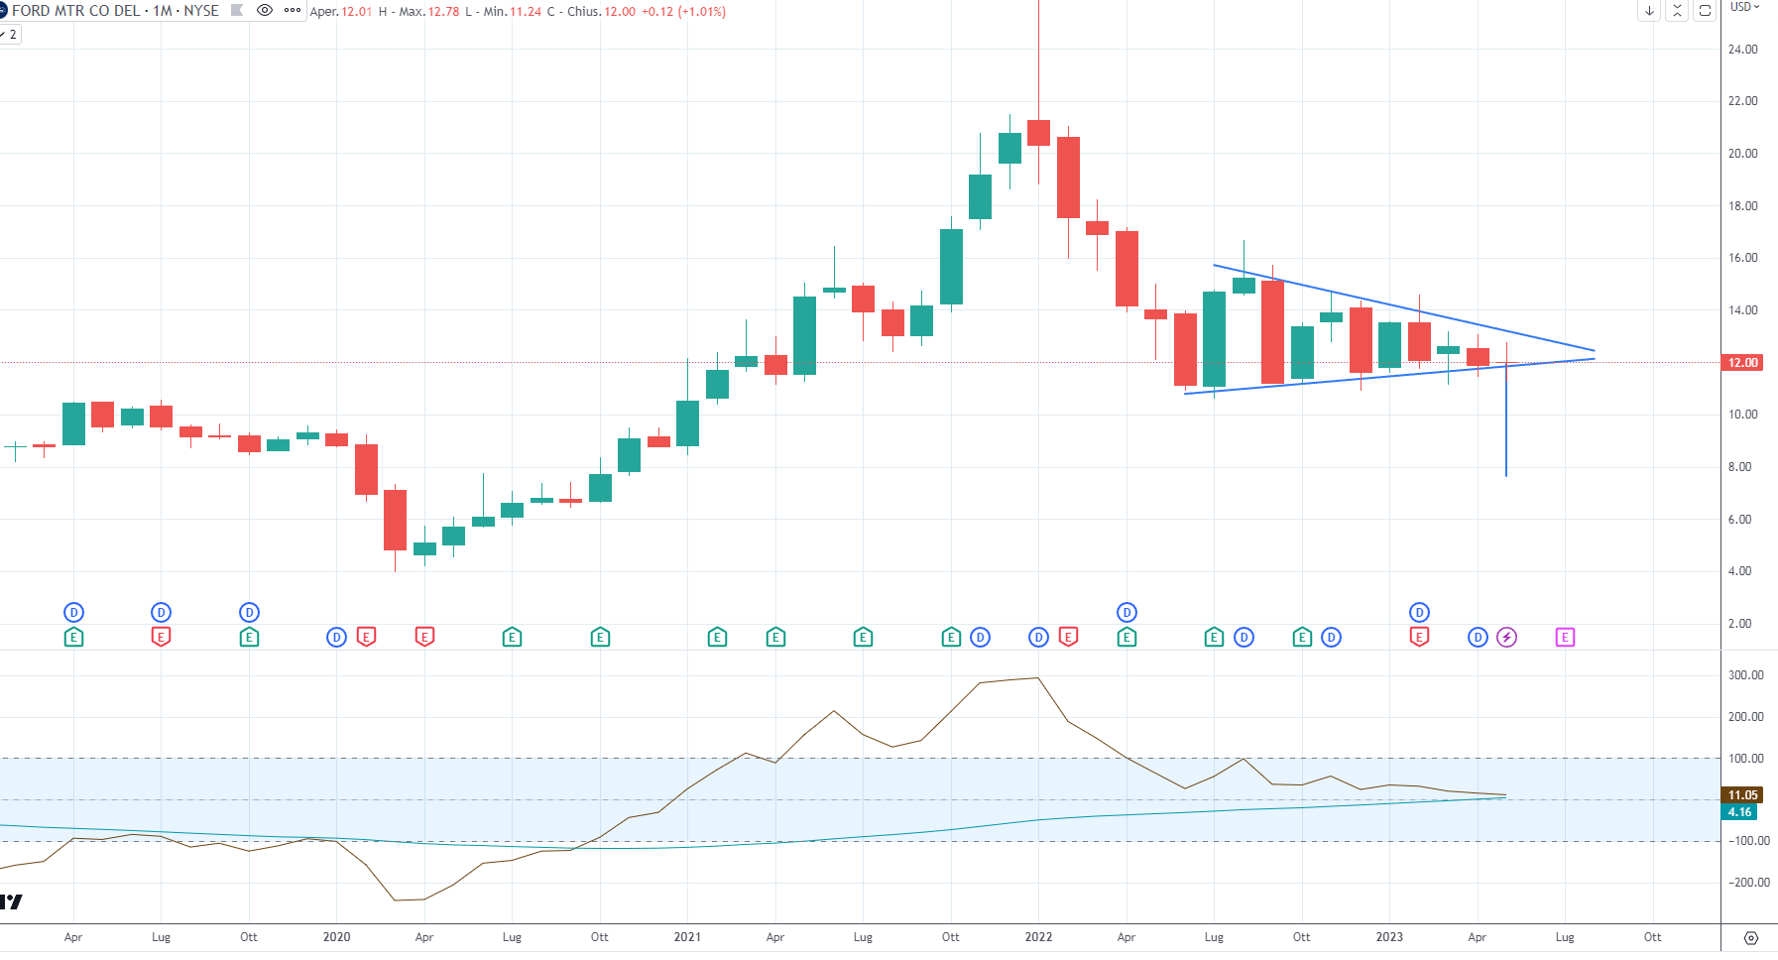Open the dividend marker for April 2019

pyautogui.click(x=73, y=613)
